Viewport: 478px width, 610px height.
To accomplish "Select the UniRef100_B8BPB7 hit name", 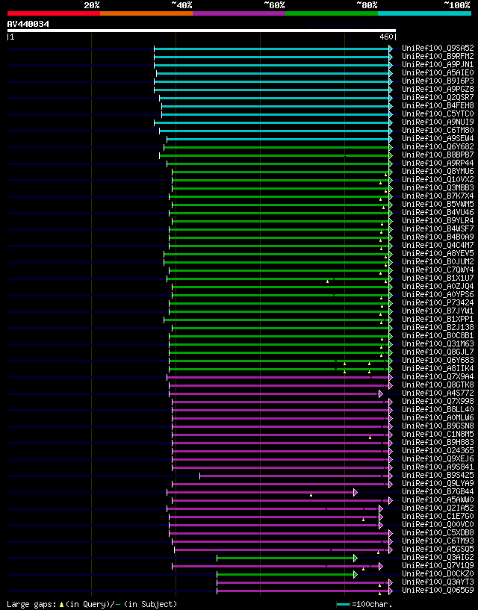I will [x=438, y=155].
